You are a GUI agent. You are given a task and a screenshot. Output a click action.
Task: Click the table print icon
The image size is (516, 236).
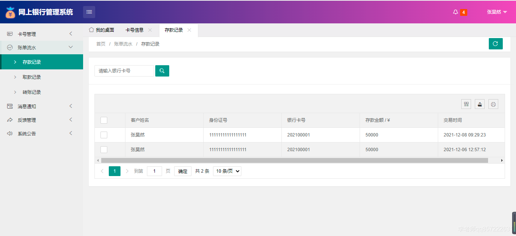click(x=493, y=104)
